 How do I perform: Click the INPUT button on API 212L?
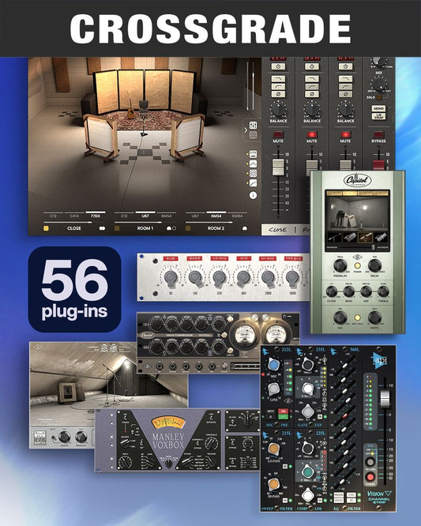point(271,411)
